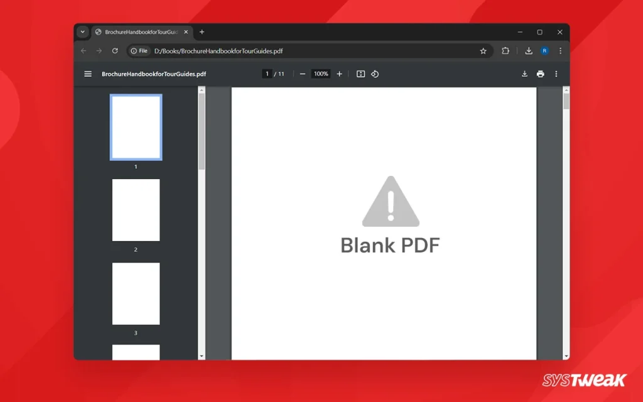
Task: Close the BrochureHandbookforTourGuides tab
Action: point(186,32)
